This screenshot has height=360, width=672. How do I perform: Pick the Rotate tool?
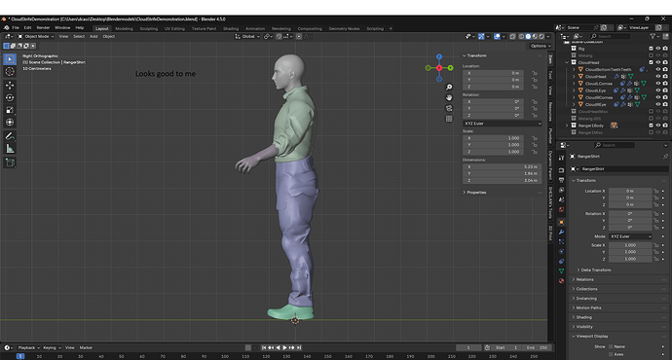pyautogui.click(x=10, y=97)
